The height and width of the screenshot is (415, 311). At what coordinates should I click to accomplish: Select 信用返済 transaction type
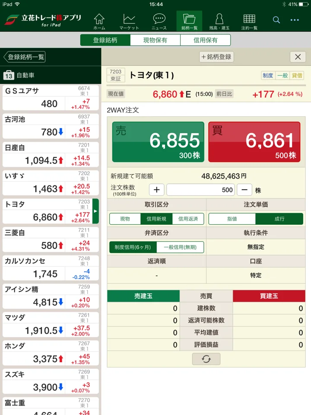(188, 219)
